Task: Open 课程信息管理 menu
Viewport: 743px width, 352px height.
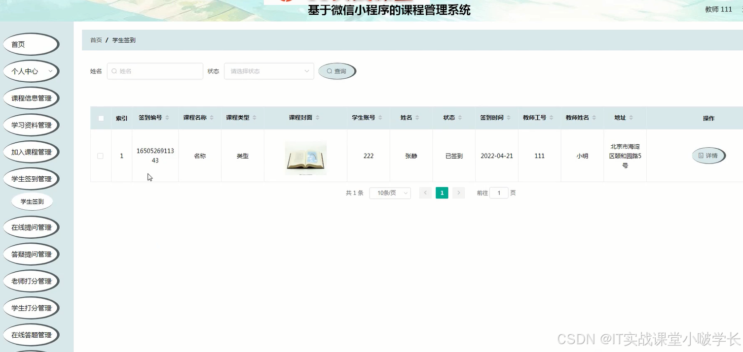Action: (31, 98)
